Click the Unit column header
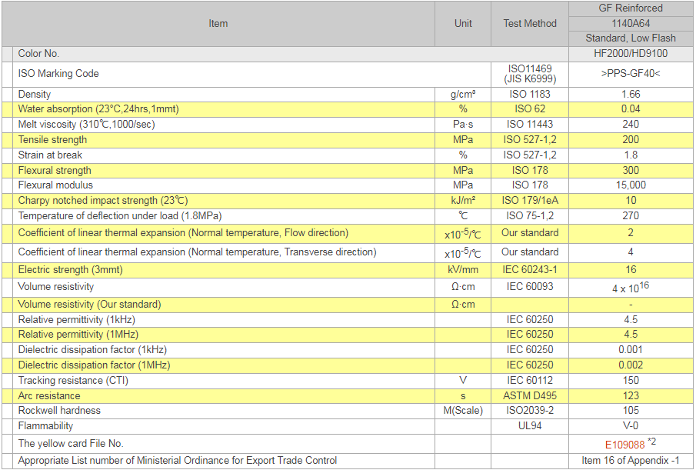 [x=463, y=24]
